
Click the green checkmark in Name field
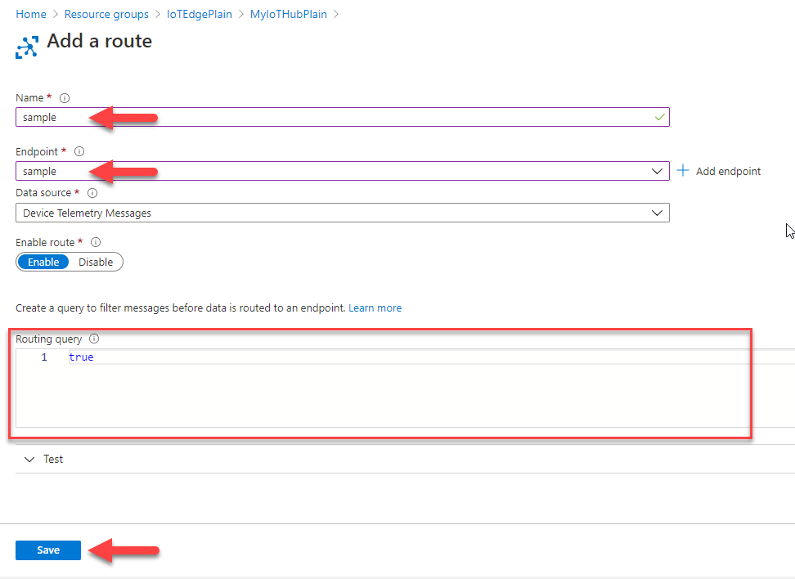point(659,117)
